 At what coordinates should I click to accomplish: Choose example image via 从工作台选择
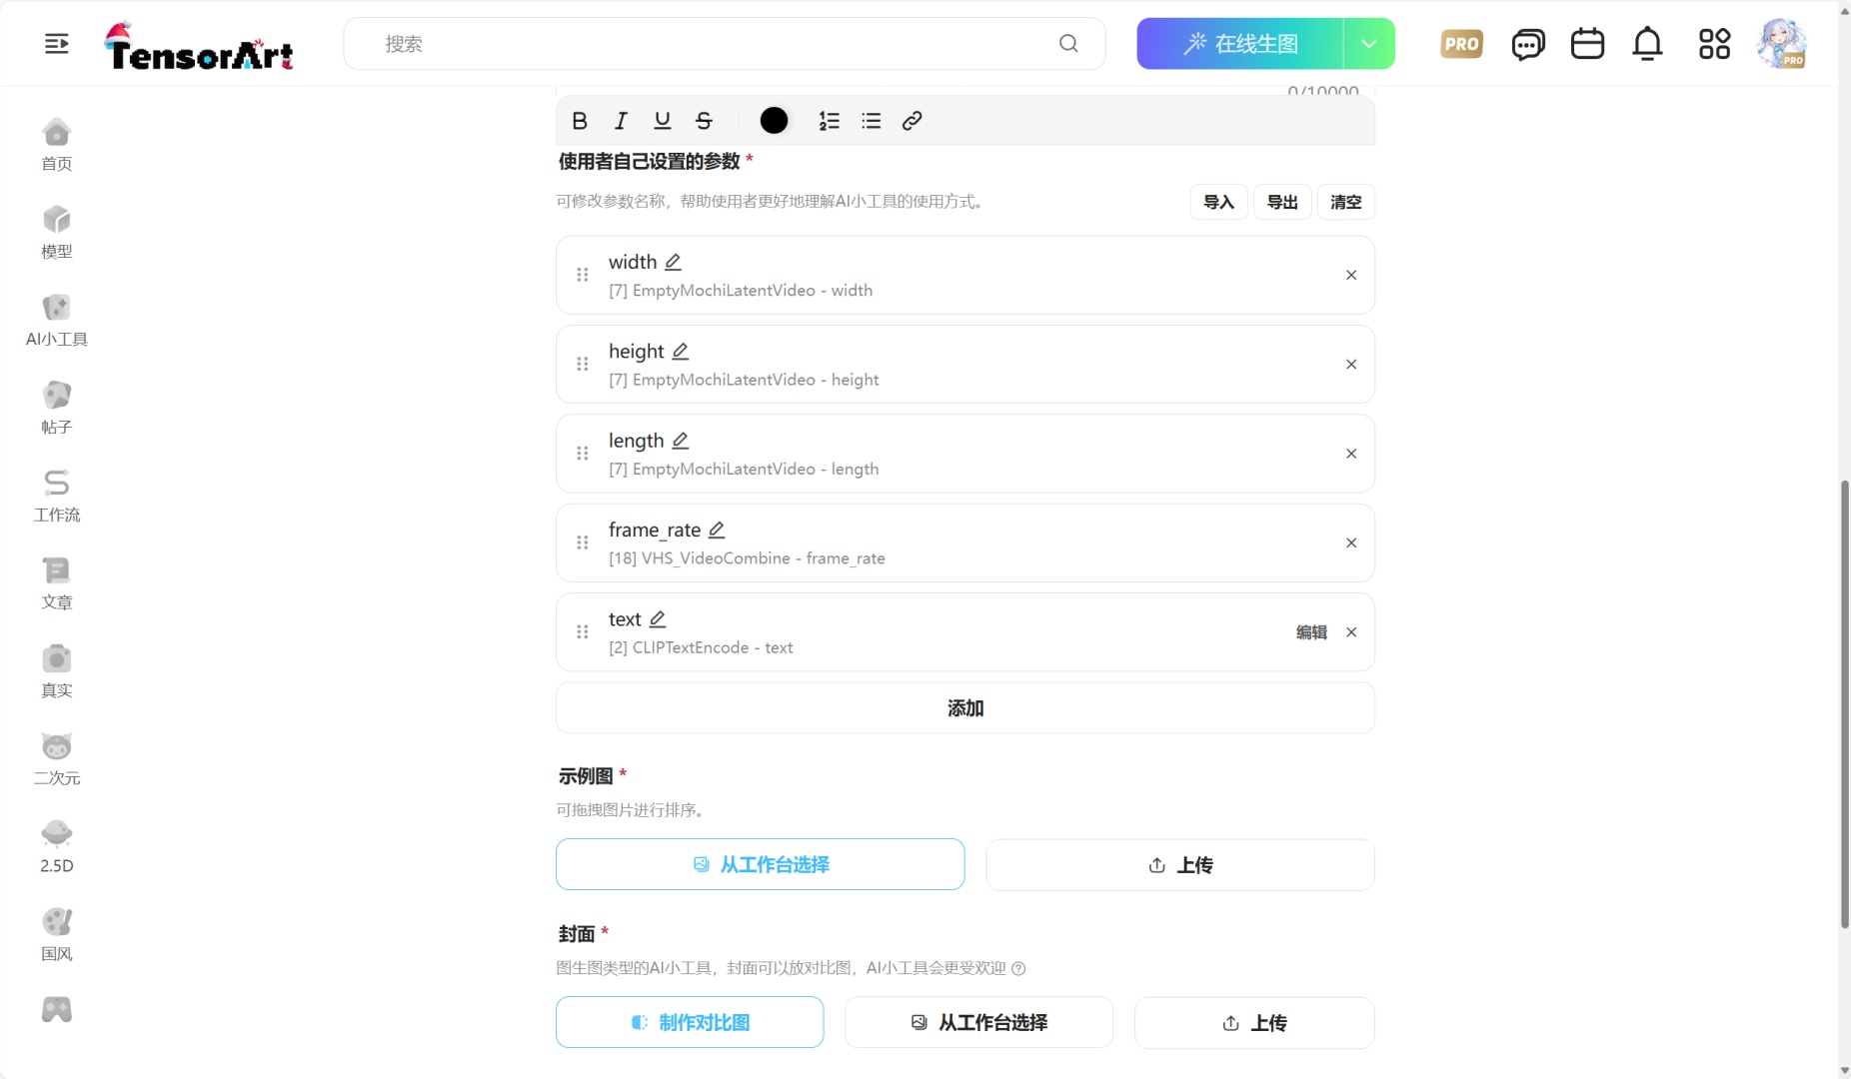point(761,864)
